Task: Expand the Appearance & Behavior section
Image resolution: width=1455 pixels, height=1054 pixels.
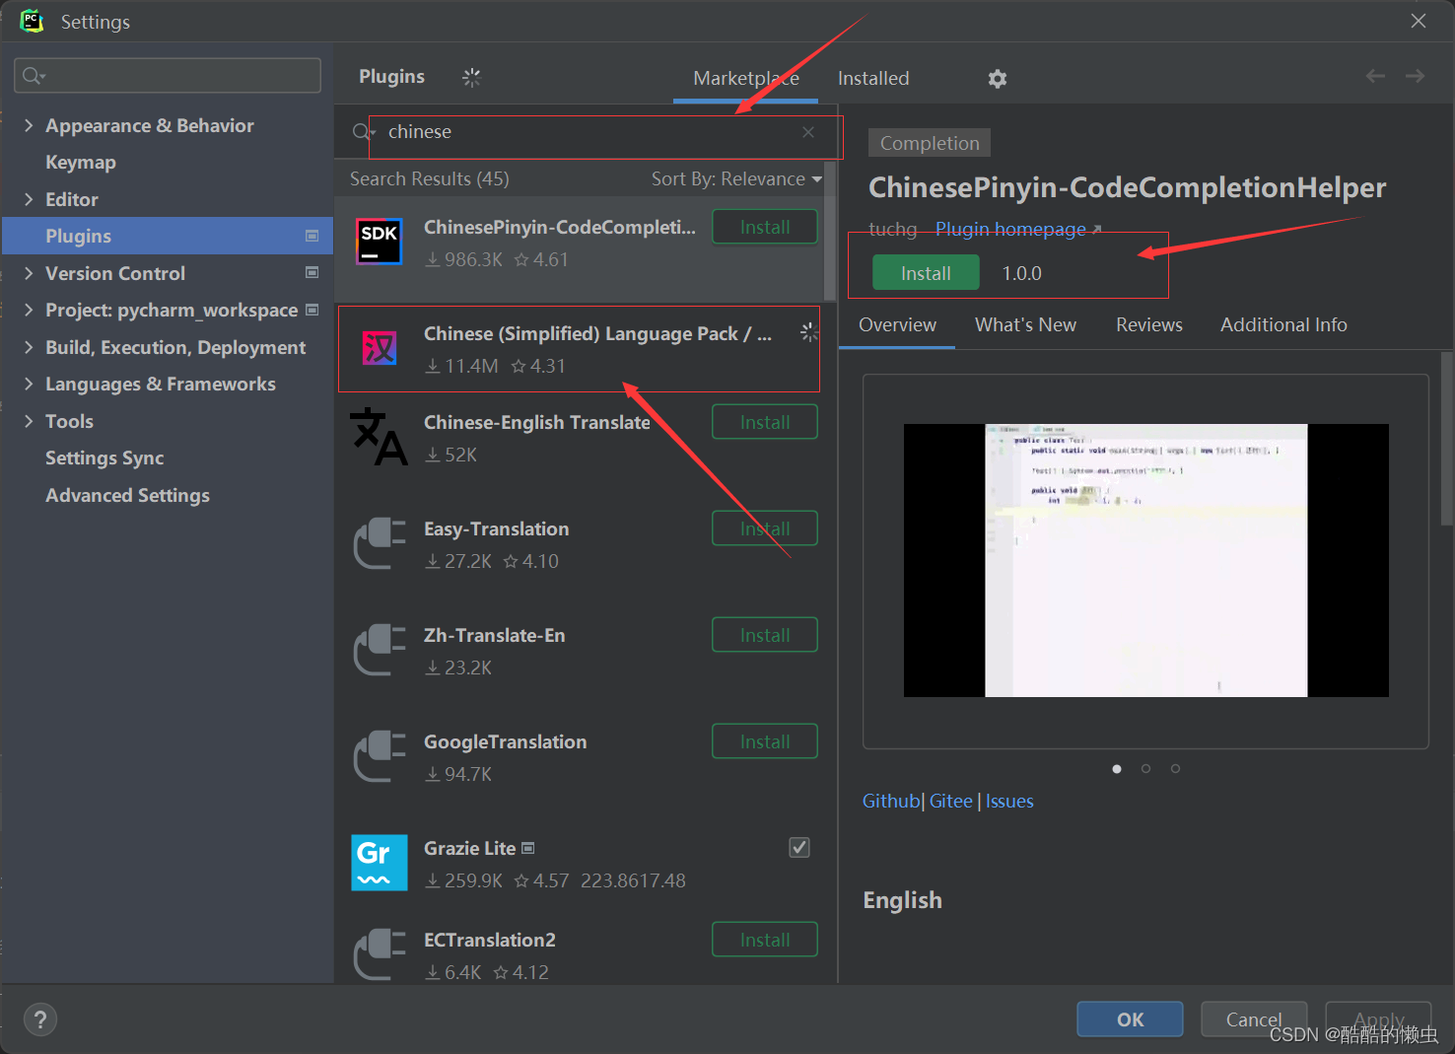Action: pyautogui.click(x=29, y=125)
